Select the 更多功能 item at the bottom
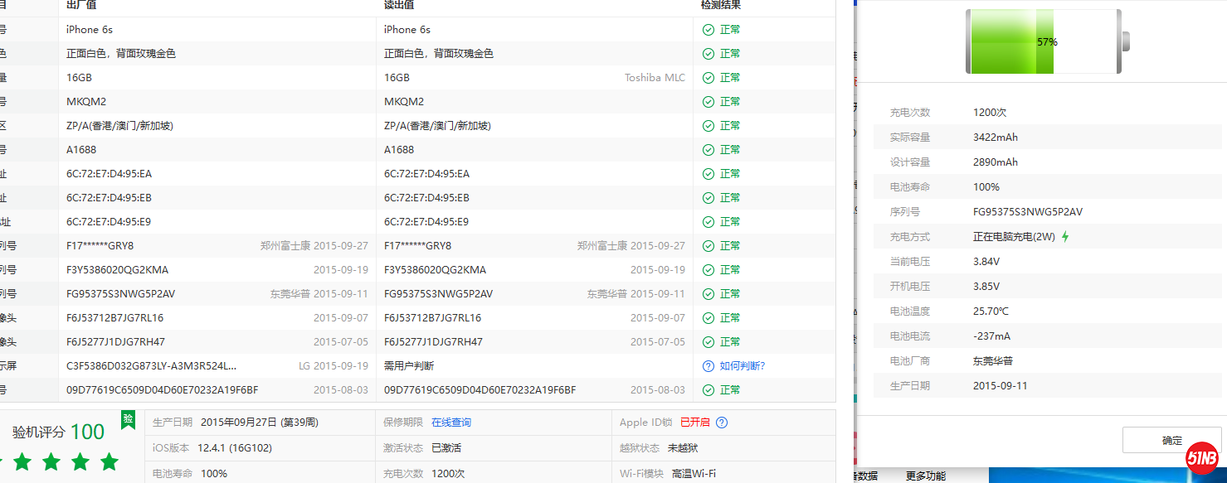Viewport: 1227px width, 483px height. click(x=925, y=476)
